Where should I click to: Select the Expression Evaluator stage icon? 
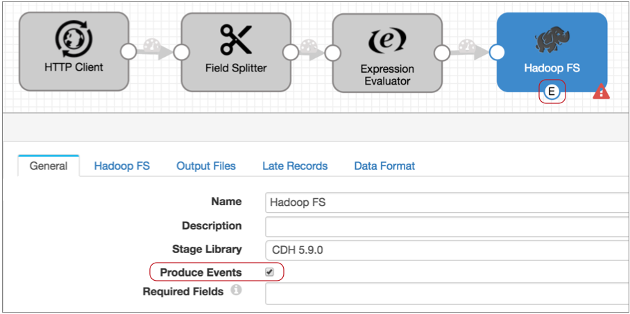click(x=387, y=40)
